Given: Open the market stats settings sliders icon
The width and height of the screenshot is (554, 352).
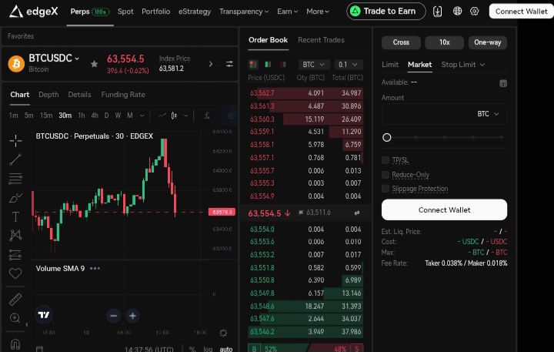Looking at the screenshot, I should click(x=229, y=64).
